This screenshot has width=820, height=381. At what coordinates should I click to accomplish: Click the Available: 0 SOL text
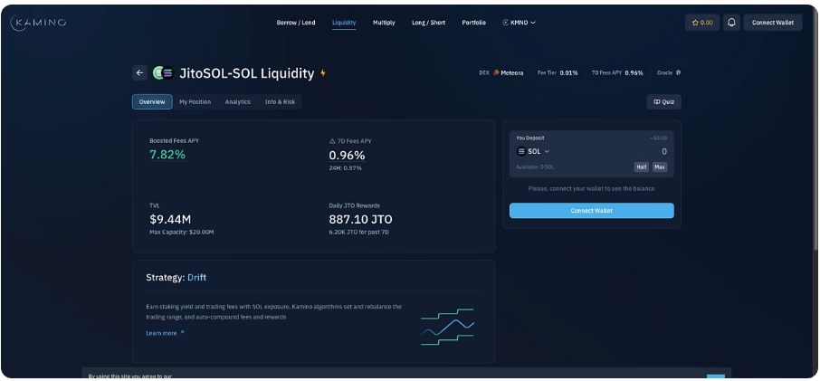535,167
